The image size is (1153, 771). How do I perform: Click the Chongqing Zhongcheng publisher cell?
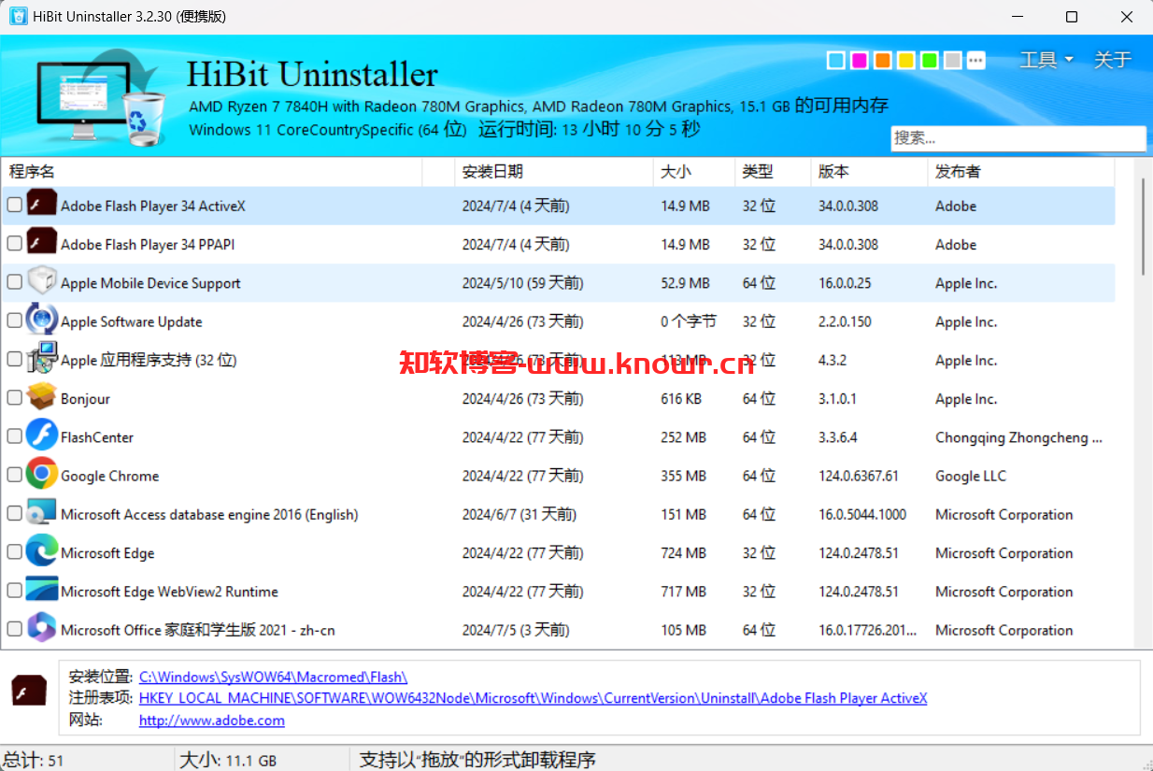point(1018,437)
